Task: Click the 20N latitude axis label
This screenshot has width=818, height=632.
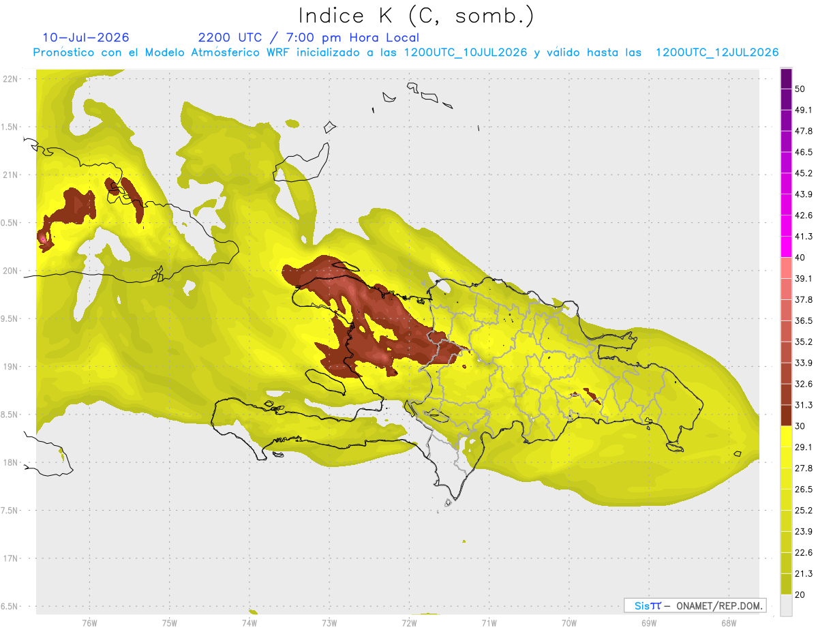Action: pyautogui.click(x=12, y=271)
